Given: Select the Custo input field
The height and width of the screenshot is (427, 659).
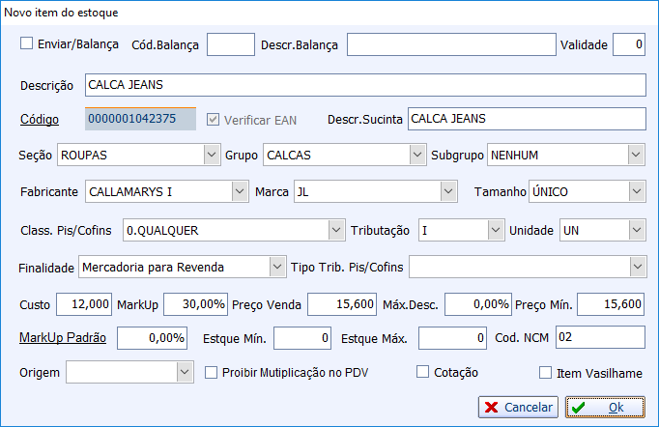Looking at the screenshot, I should coord(84,303).
